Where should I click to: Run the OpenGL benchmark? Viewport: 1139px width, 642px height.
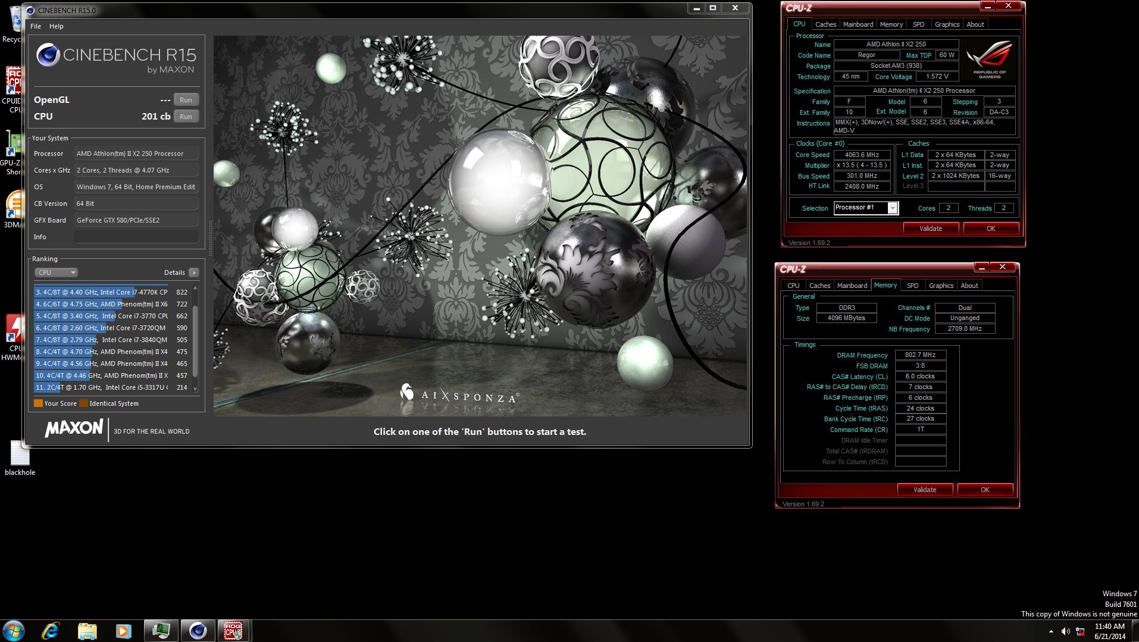[x=186, y=100]
